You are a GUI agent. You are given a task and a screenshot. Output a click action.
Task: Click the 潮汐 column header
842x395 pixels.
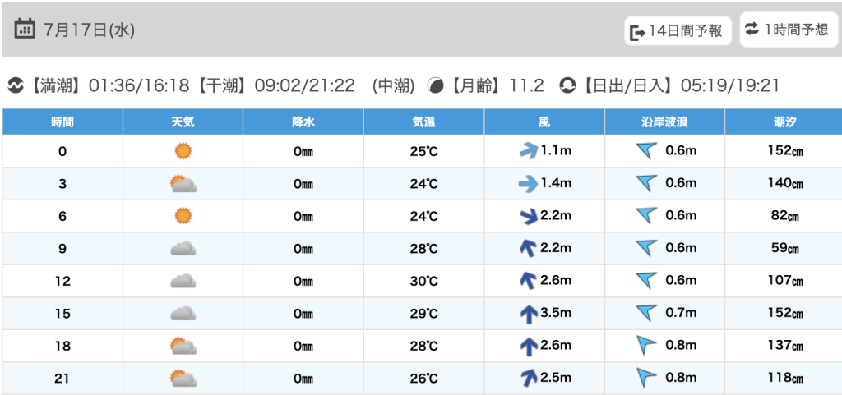[784, 122]
